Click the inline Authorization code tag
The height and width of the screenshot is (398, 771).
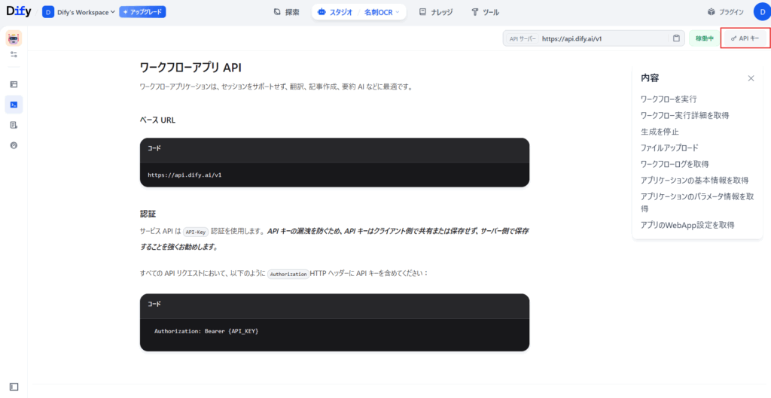(x=288, y=274)
